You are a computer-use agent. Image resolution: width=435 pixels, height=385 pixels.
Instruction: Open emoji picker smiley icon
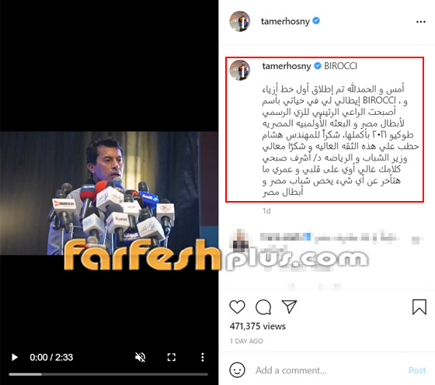point(237,370)
